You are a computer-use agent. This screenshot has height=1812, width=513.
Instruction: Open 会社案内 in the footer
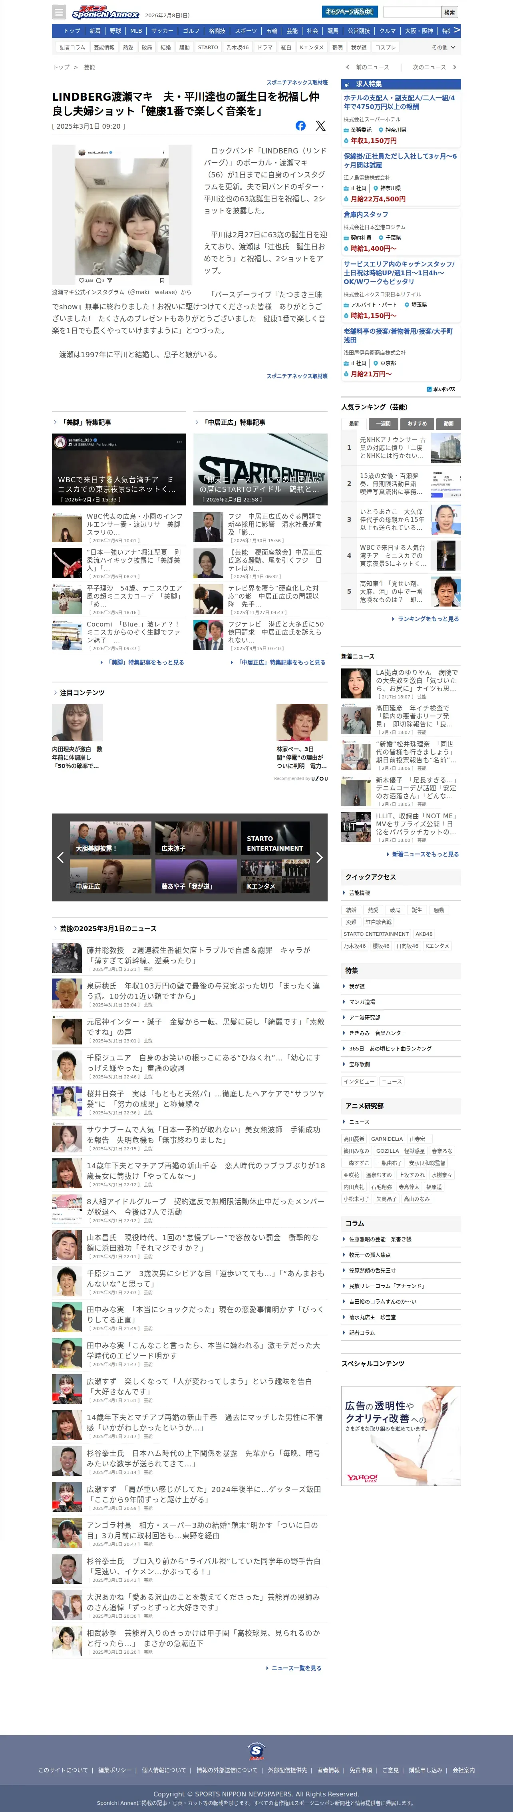464,1770
